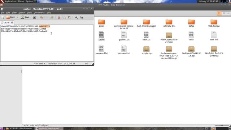231x130 pixels.
Task: Select the goohost.txt file
Action: pyautogui.click(x=124, y=36)
